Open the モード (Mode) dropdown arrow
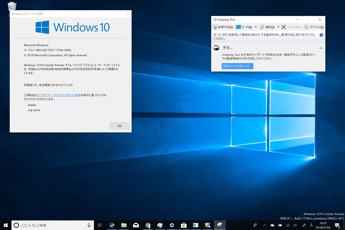This screenshot has width=345, height=230. click(x=256, y=27)
